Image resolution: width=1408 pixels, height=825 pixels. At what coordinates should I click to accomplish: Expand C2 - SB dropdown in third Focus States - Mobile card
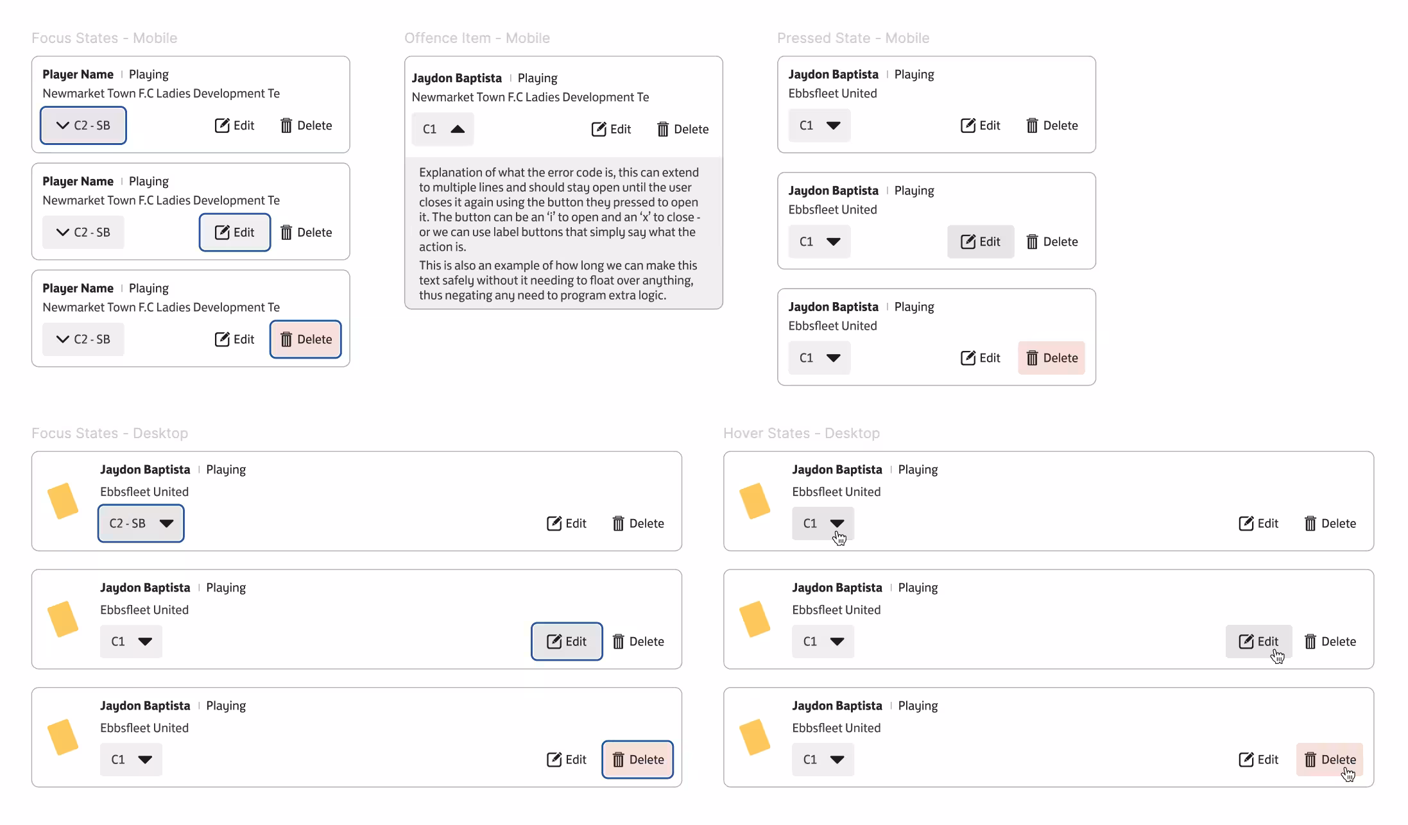pos(83,339)
